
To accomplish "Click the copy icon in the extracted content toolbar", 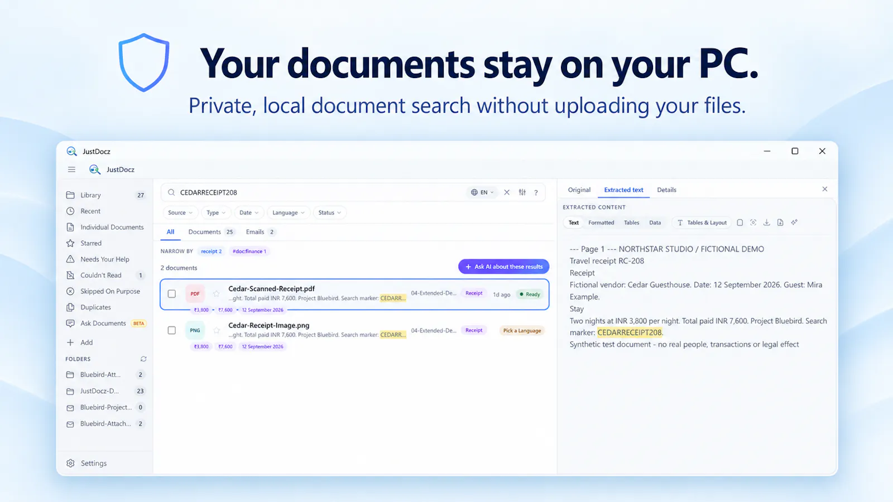I will coord(740,223).
